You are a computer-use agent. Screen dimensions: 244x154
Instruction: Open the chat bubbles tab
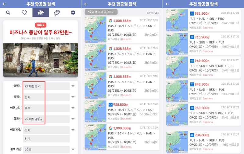57,13
